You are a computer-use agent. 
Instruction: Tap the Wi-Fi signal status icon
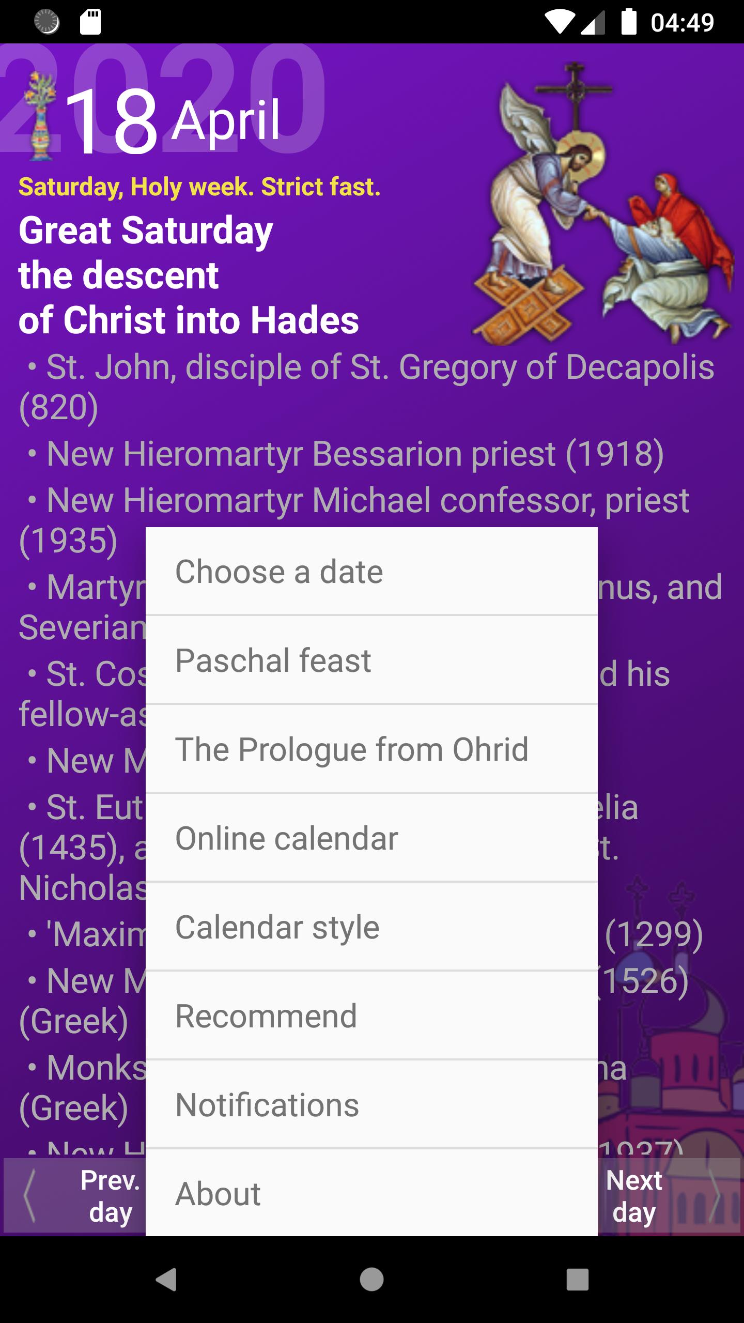click(x=559, y=22)
